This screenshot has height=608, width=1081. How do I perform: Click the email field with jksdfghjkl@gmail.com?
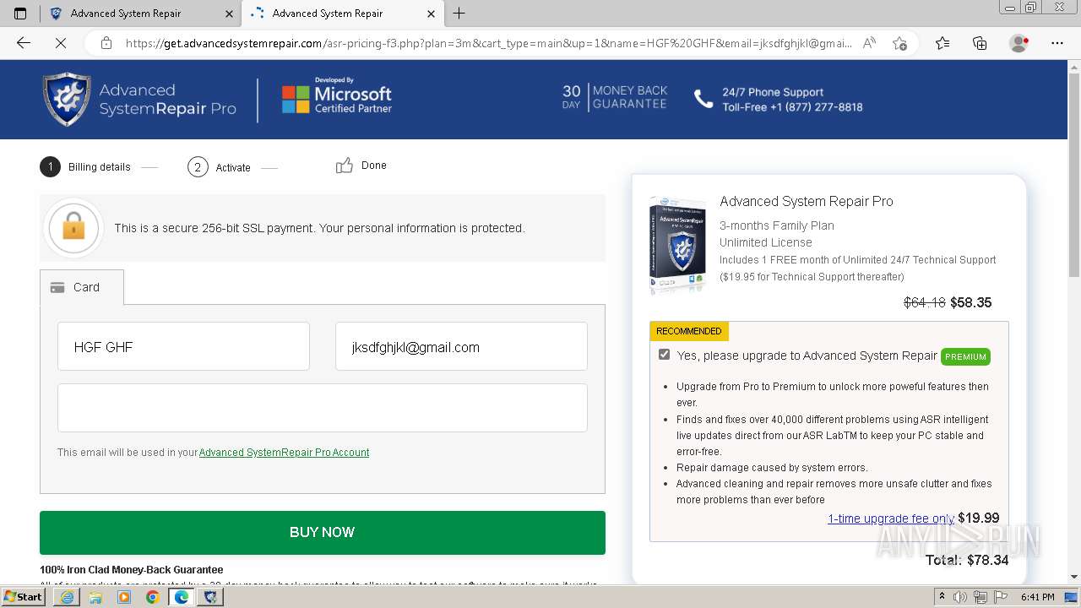point(461,346)
